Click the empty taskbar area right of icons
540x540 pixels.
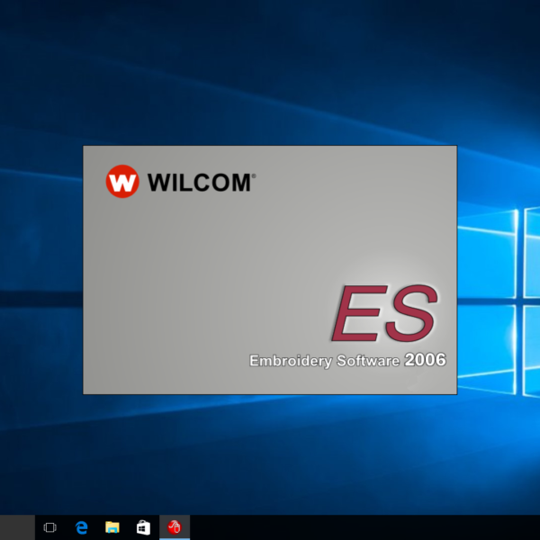coord(360,527)
